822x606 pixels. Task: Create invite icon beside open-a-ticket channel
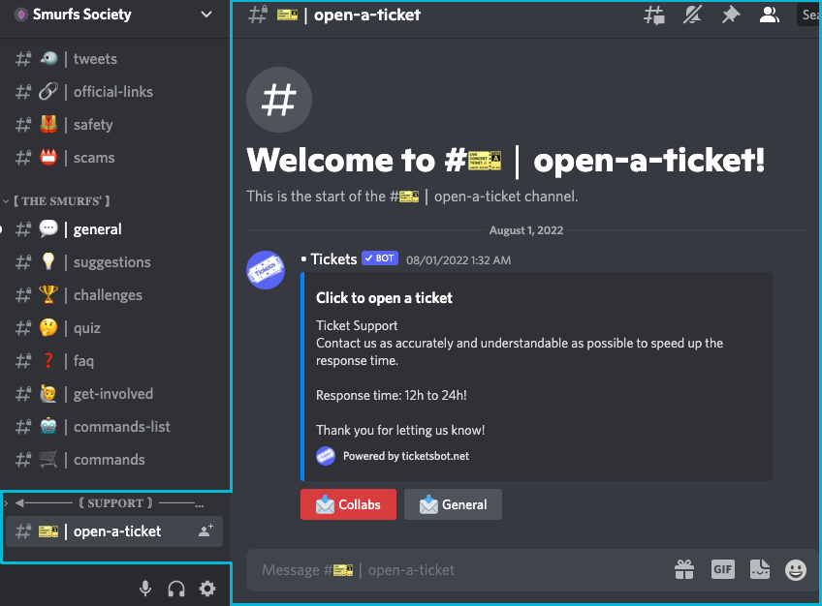click(205, 530)
